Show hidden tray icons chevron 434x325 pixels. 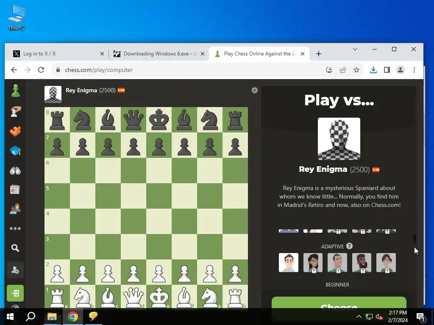click(x=359, y=317)
